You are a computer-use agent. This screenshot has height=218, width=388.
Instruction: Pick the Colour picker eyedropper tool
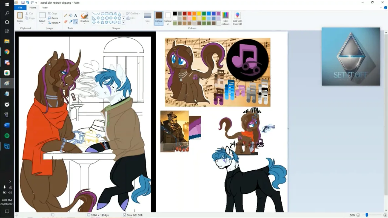click(71, 21)
